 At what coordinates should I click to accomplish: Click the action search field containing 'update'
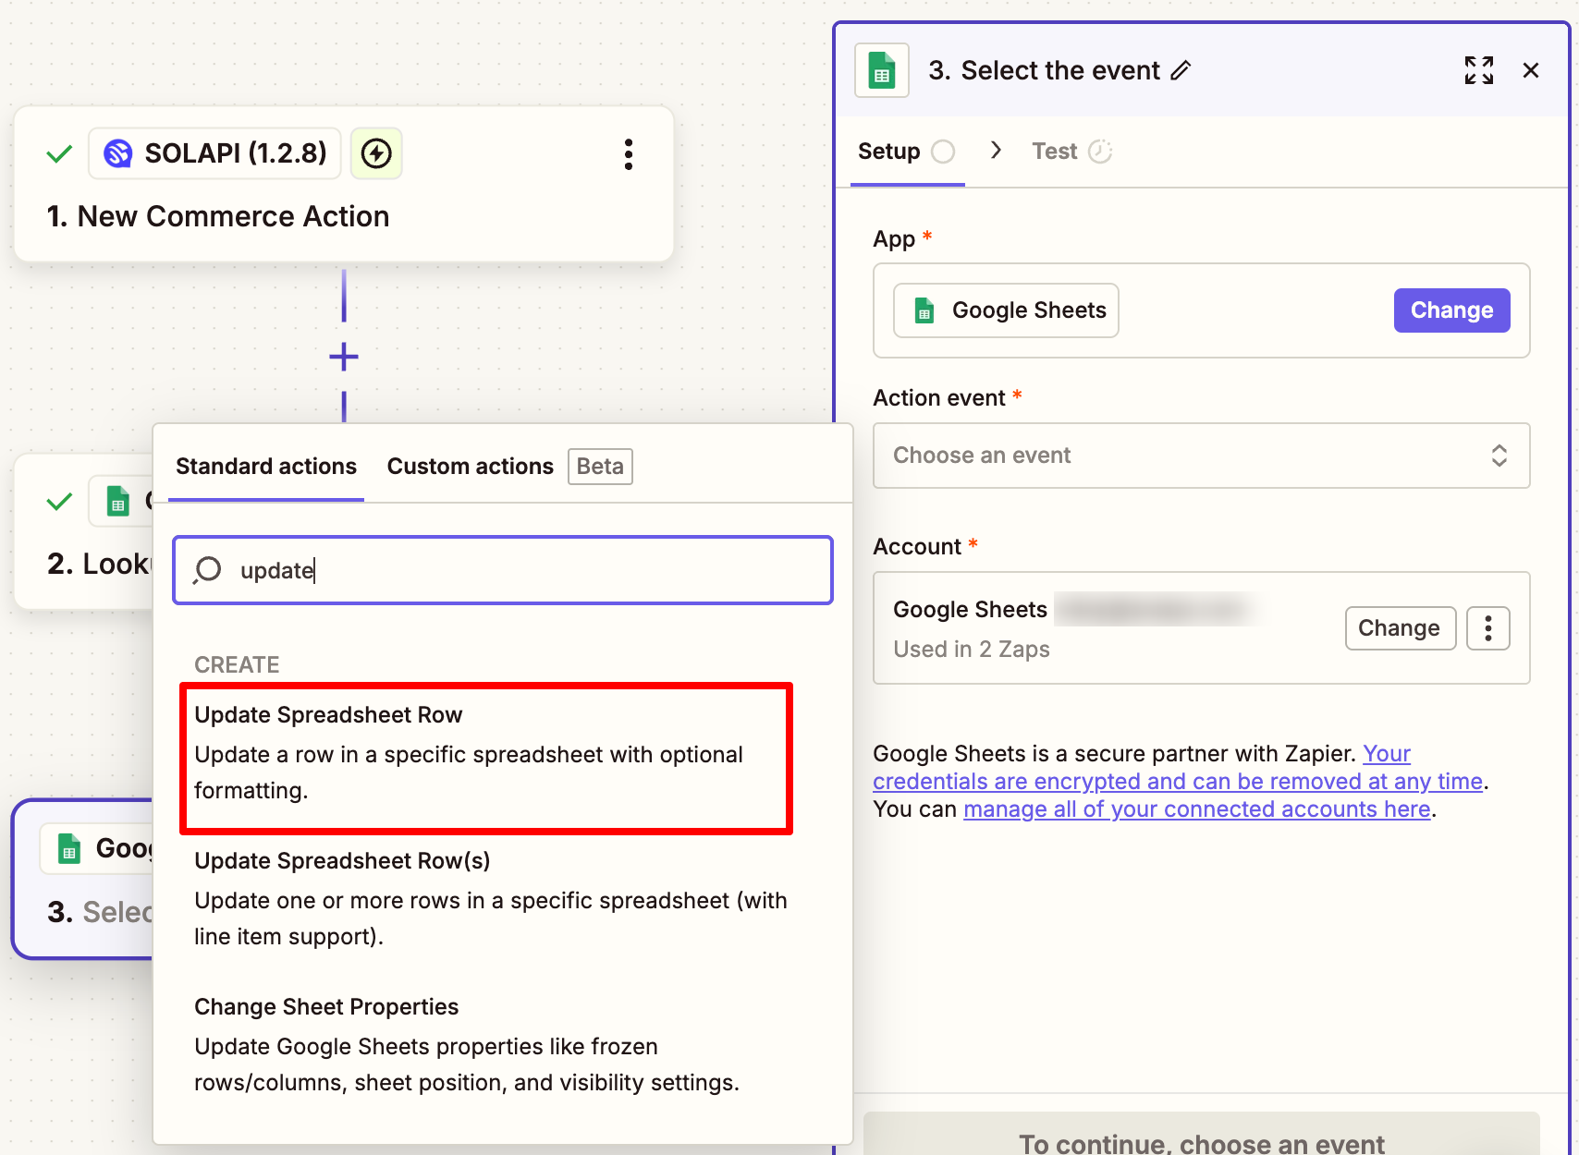503,570
